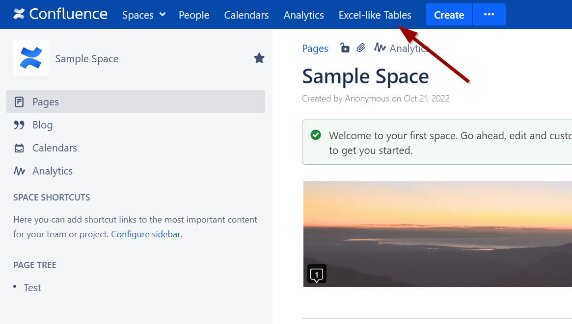Click the Confluence logo icon

tap(19, 14)
